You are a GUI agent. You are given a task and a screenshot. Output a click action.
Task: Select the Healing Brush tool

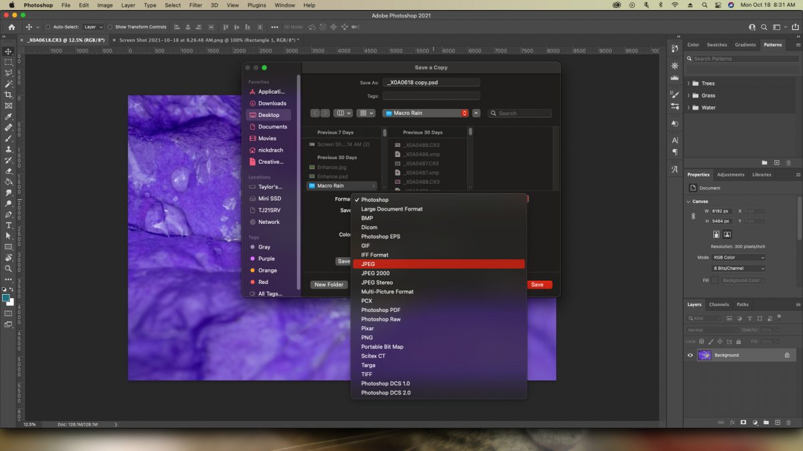(9, 127)
